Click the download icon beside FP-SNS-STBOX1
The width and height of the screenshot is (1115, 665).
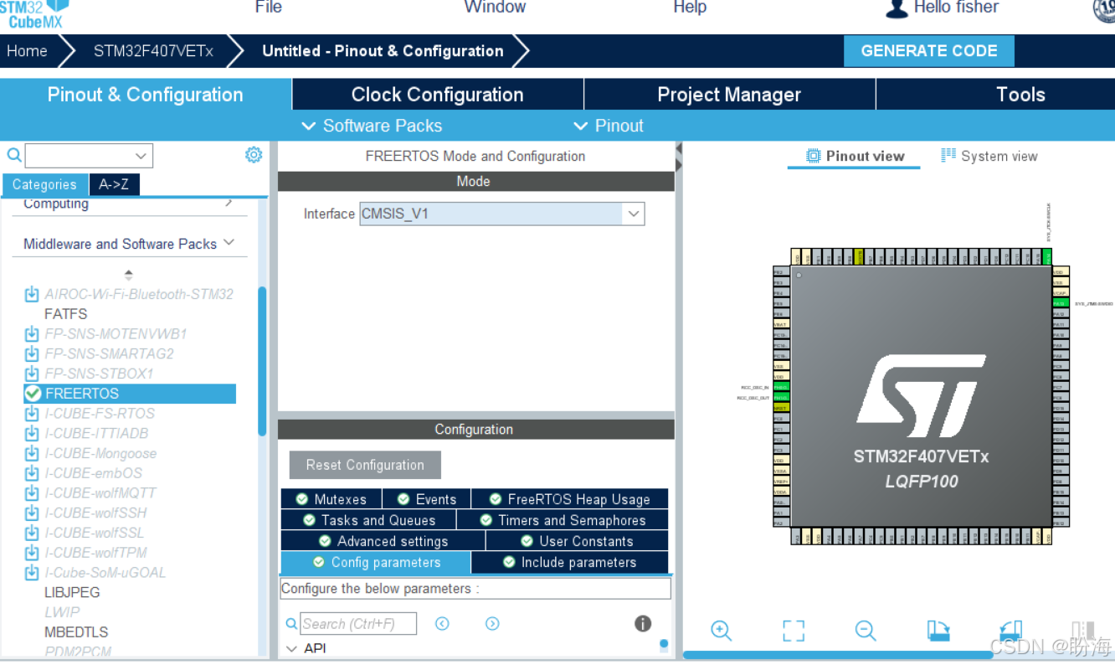[32, 374]
